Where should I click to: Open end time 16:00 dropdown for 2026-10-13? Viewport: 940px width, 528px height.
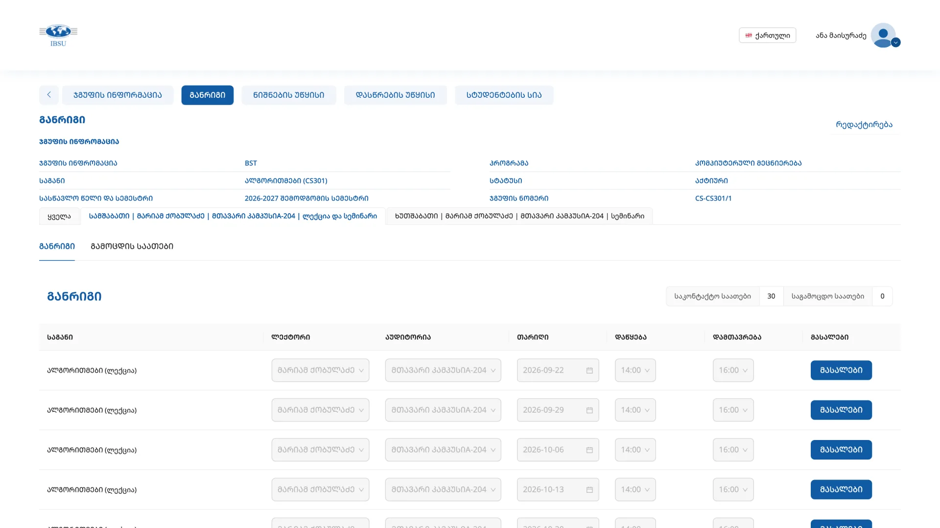733,489
